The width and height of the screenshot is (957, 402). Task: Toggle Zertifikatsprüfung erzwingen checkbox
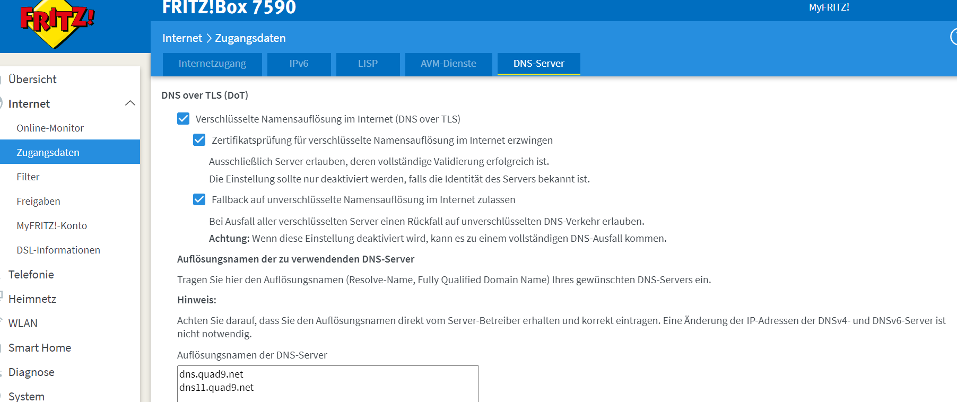tap(199, 139)
